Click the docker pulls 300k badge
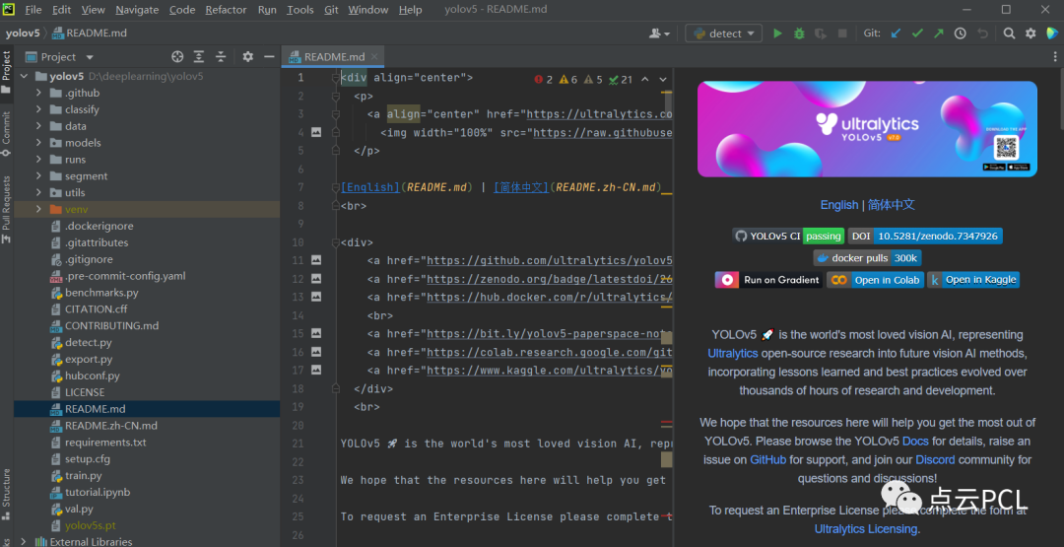Image resolution: width=1064 pixels, height=547 pixels. coord(867,258)
